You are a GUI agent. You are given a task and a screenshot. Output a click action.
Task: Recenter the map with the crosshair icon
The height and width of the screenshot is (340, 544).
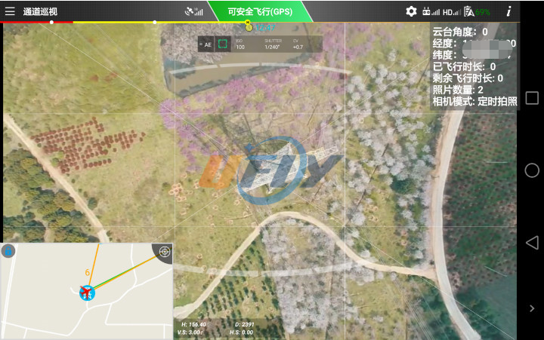click(165, 251)
